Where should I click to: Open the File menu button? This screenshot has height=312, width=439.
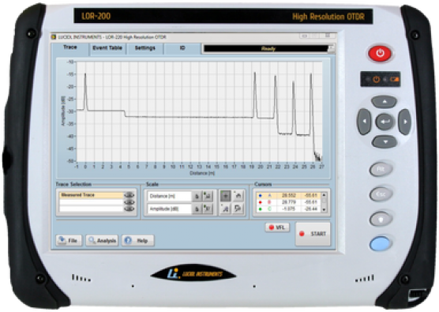click(x=69, y=241)
